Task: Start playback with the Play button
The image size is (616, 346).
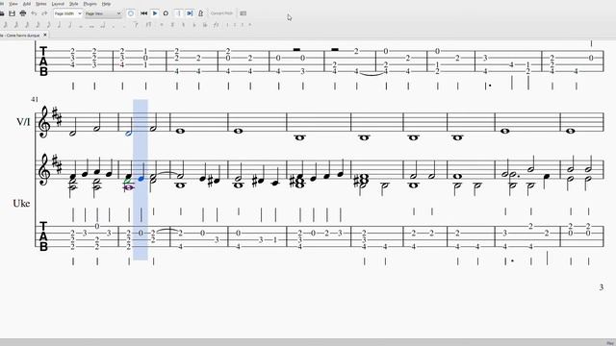Action: [x=155, y=13]
